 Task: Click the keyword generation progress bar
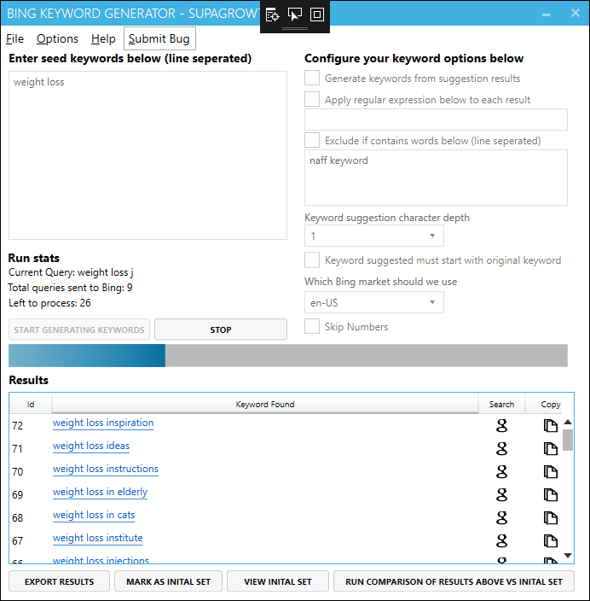pyautogui.click(x=288, y=355)
